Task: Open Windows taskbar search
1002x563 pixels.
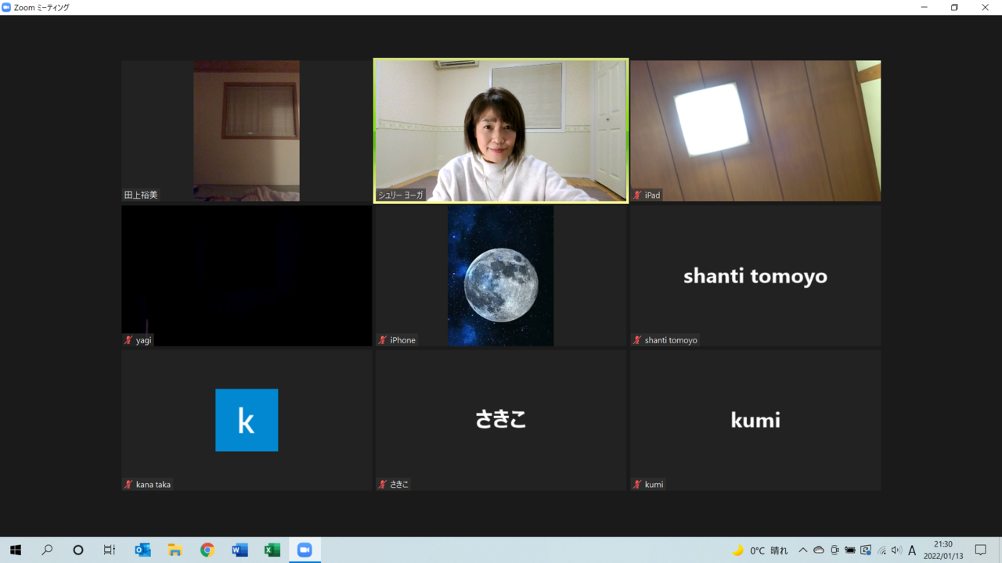Action: pyautogui.click(x=47, y=550)
